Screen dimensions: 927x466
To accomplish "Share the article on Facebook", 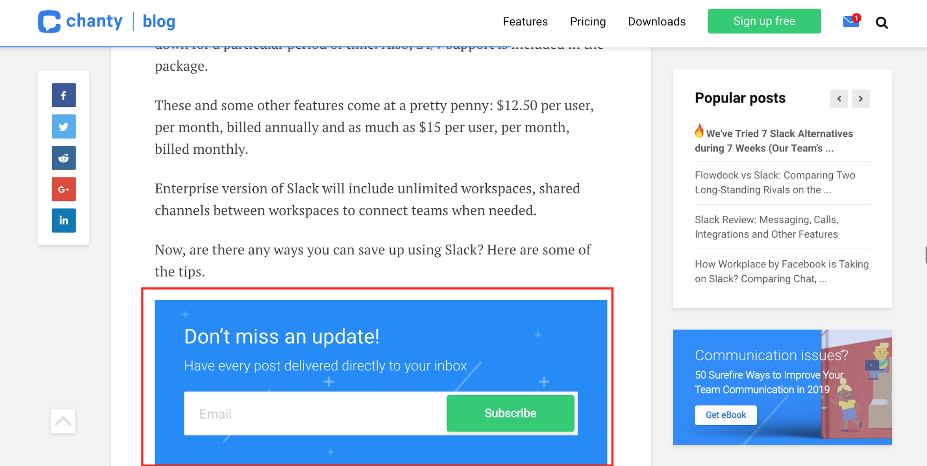I will click(x=64, y=95).
